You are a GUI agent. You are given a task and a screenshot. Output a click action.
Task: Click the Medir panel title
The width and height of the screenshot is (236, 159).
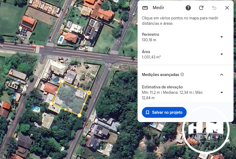coord(158,8)
